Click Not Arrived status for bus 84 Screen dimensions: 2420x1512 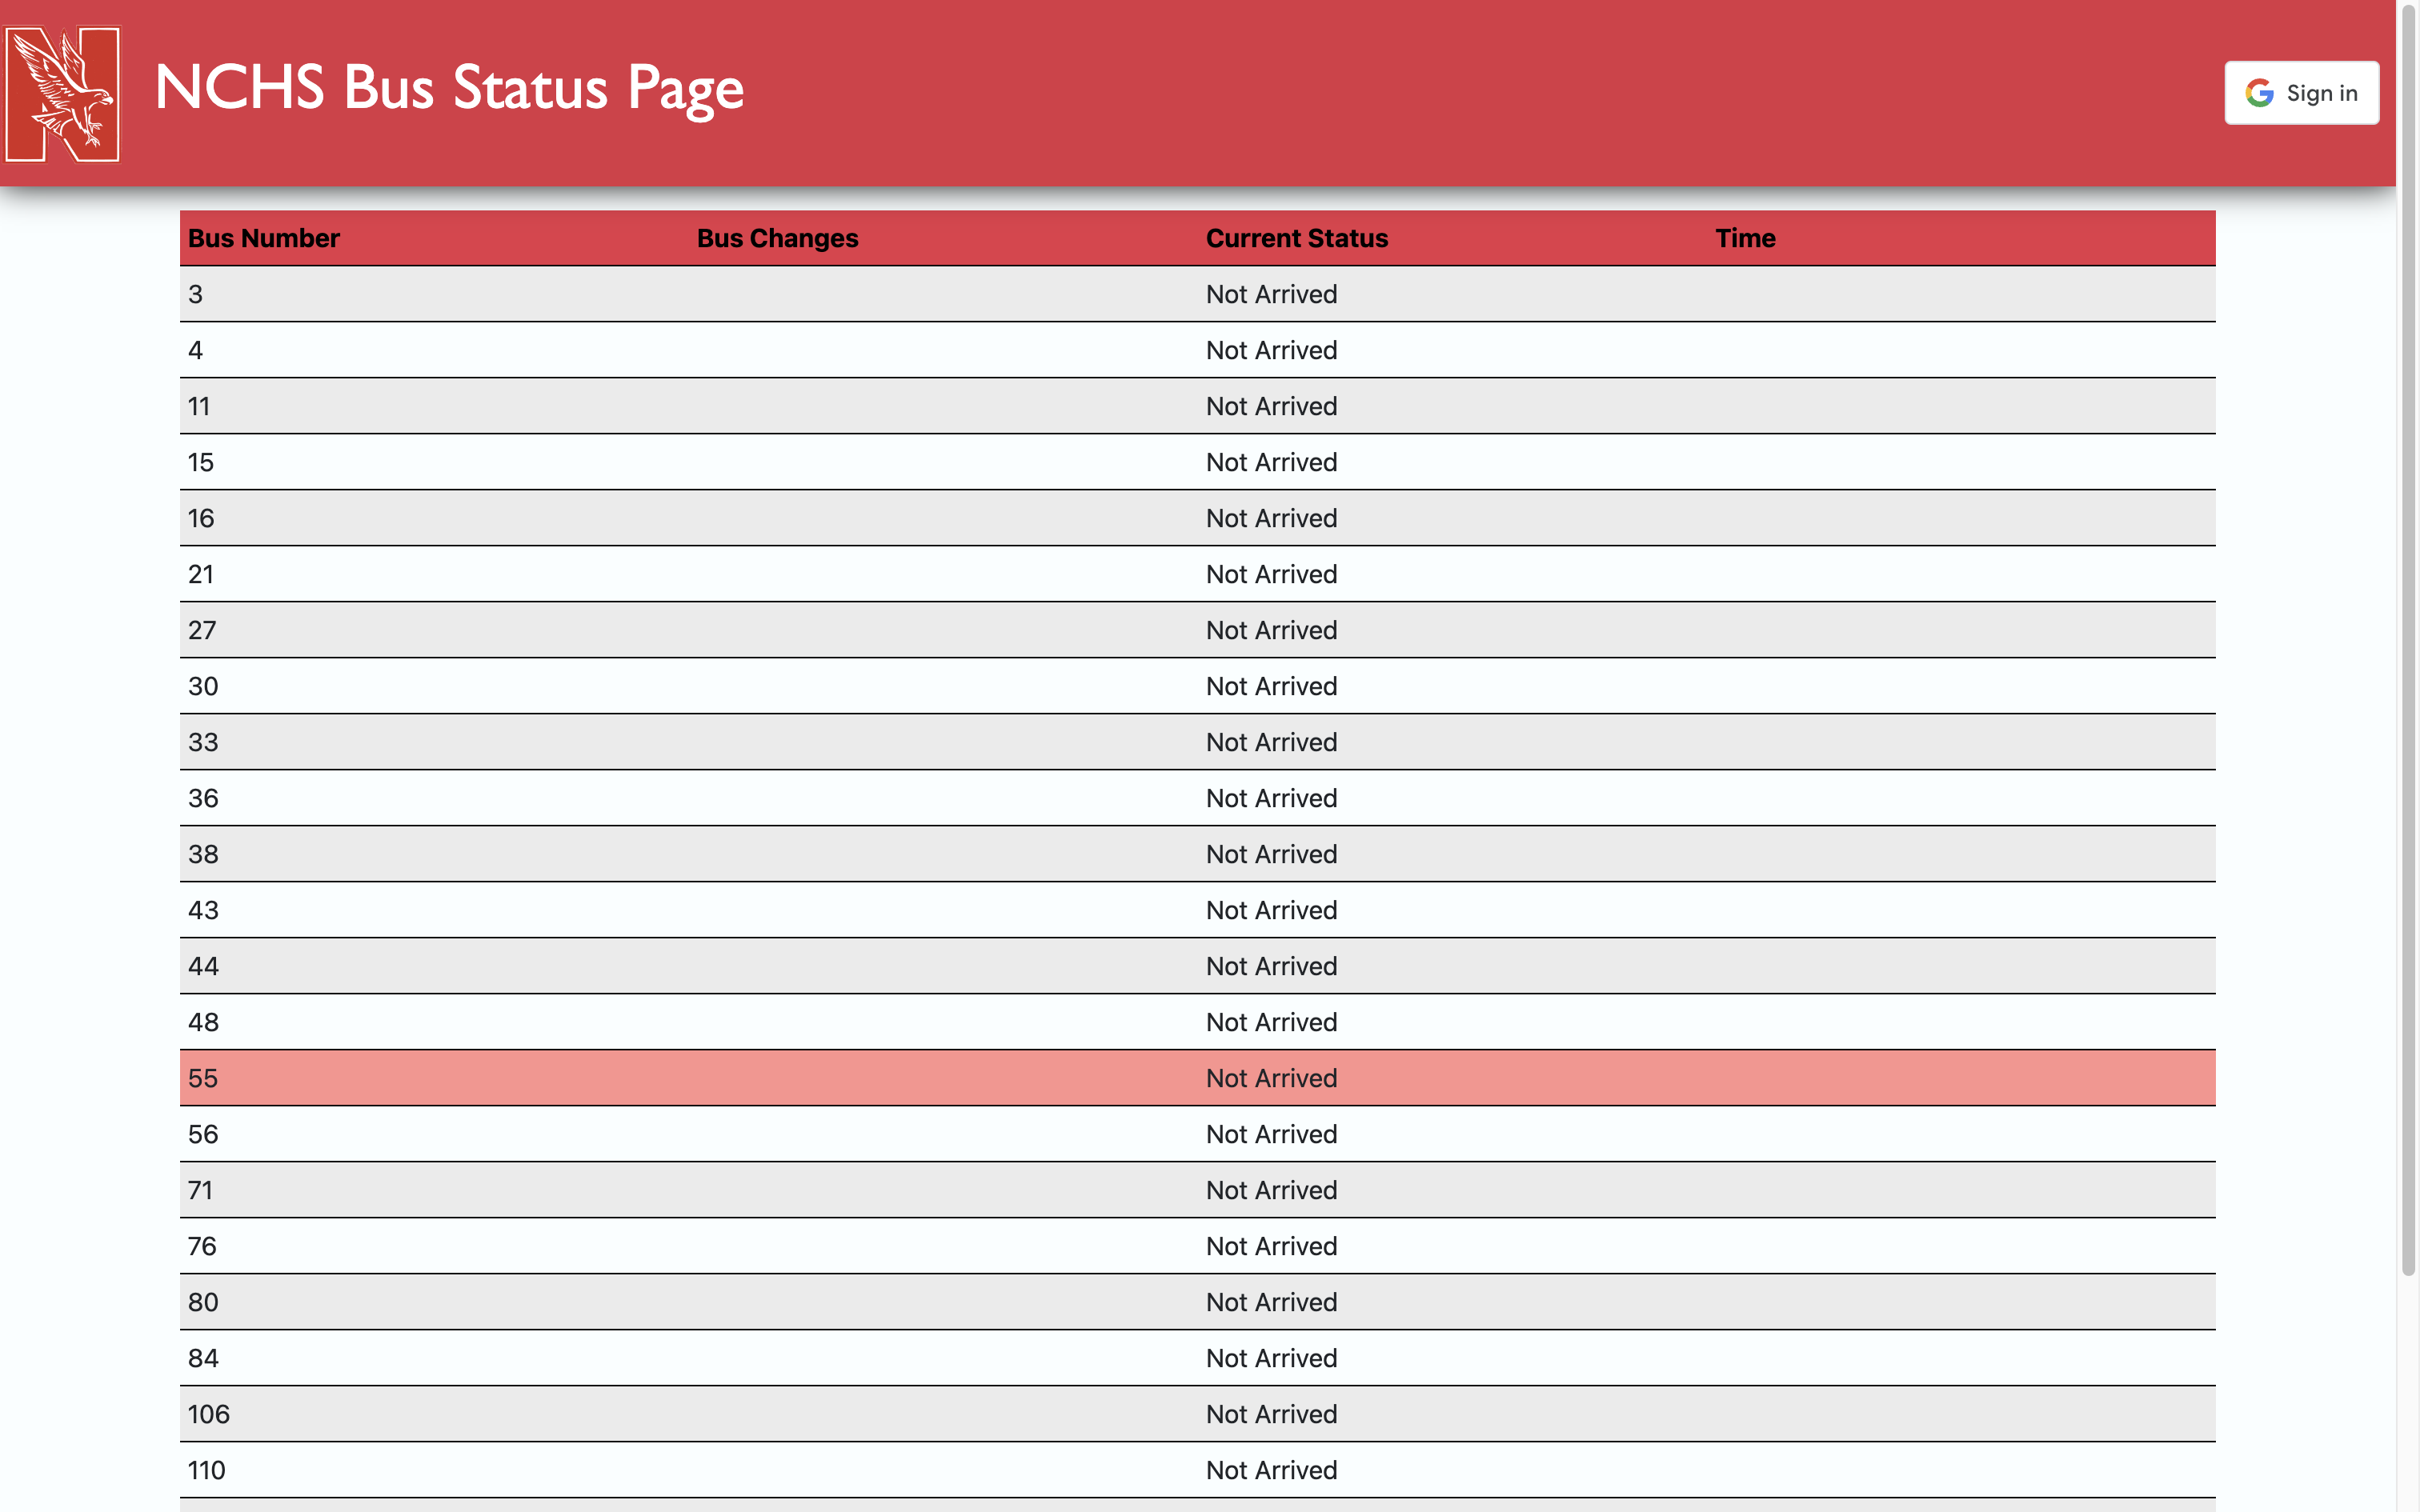tap(1271, 1358)
